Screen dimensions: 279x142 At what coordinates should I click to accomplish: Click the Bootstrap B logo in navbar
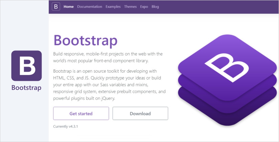point(56,7)
